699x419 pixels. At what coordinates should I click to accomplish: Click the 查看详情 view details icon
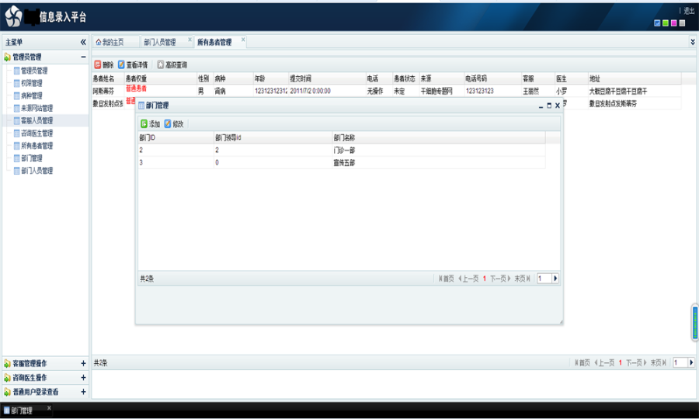121,65
